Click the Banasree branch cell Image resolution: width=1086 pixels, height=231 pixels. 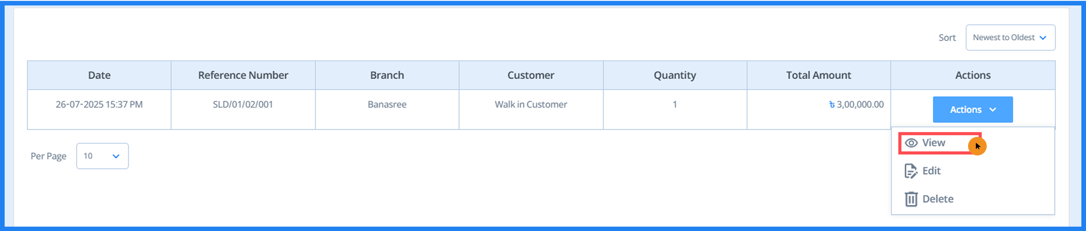[387, 104]
